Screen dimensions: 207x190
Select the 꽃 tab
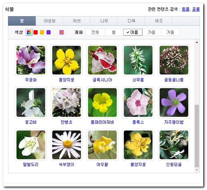click(22, 21)
